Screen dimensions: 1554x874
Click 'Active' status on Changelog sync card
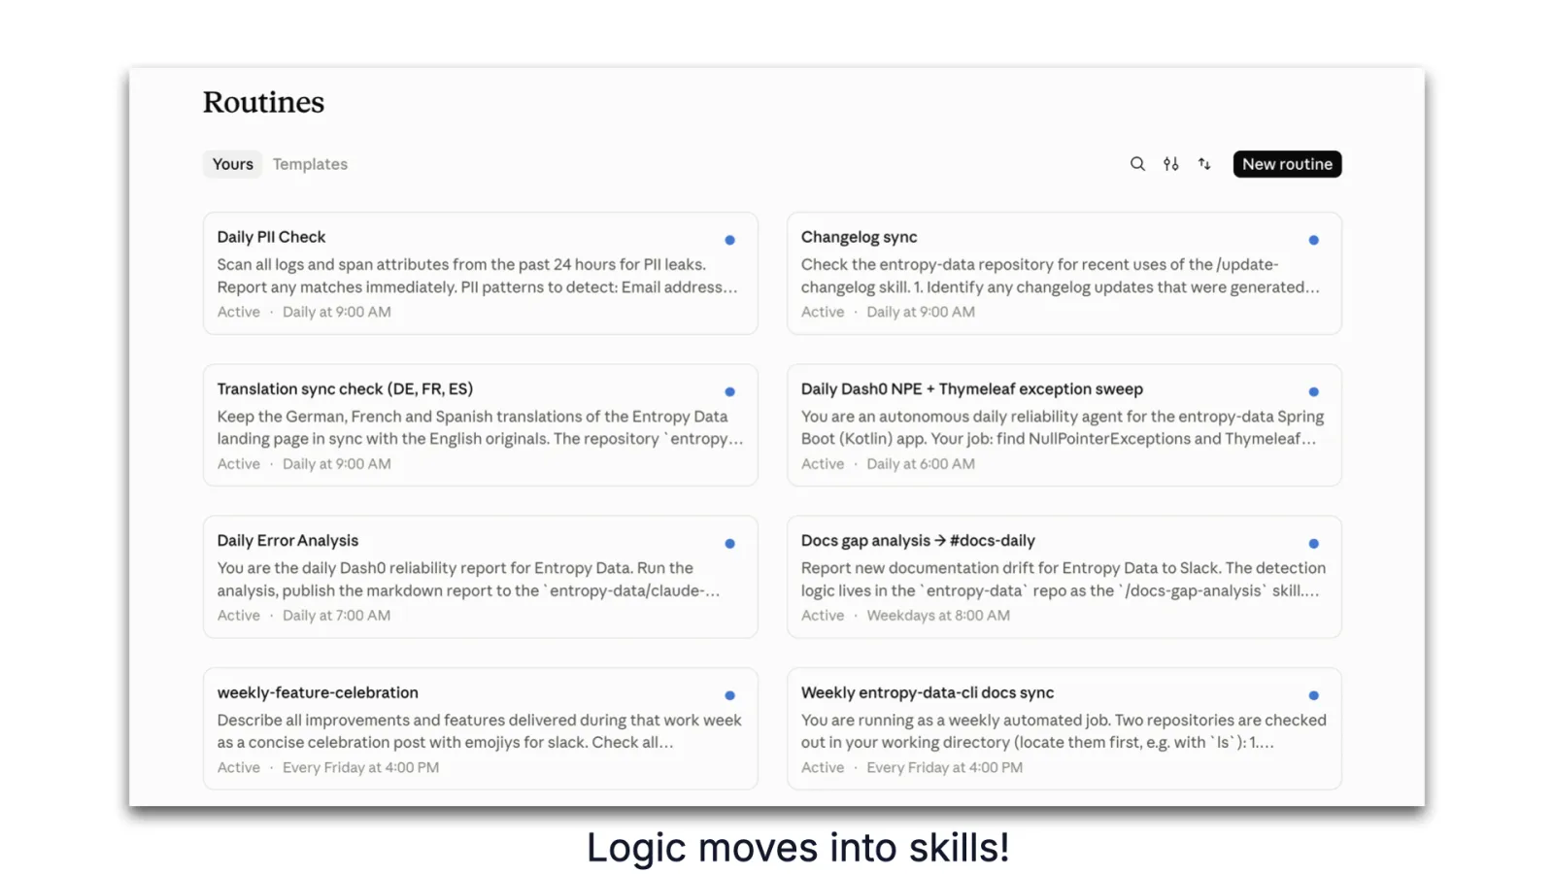click(822, 312)
